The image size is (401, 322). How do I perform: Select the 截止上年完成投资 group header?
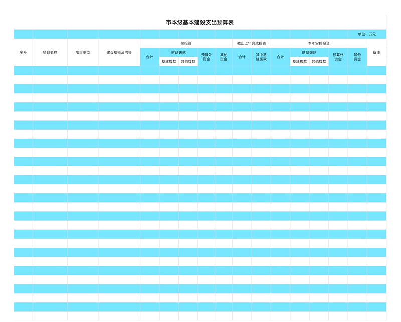(x=252, y=43)
